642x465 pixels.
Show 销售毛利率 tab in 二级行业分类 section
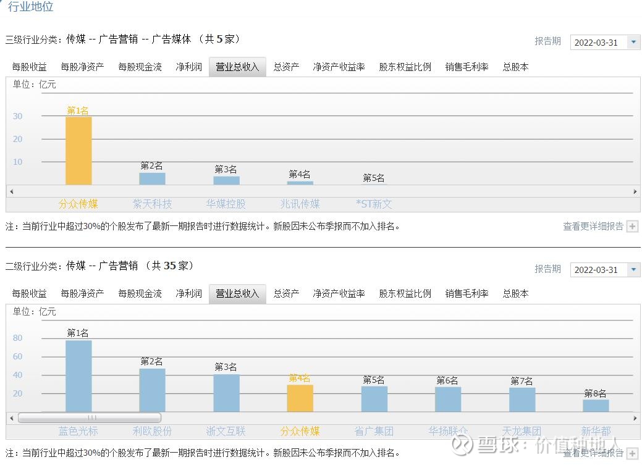467,293
